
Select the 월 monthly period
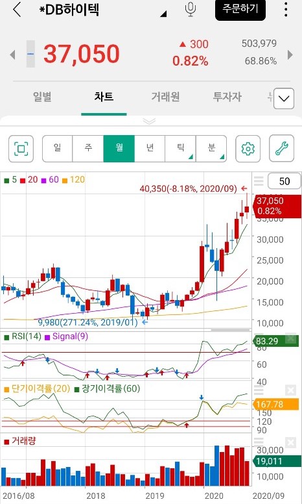(119, 149)
